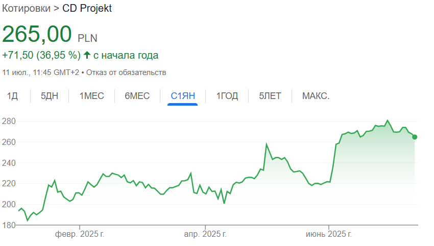Click the апр. 2025 г. axis label
The height and width of the screenshot is (246, 434).
tap(205, 234)
